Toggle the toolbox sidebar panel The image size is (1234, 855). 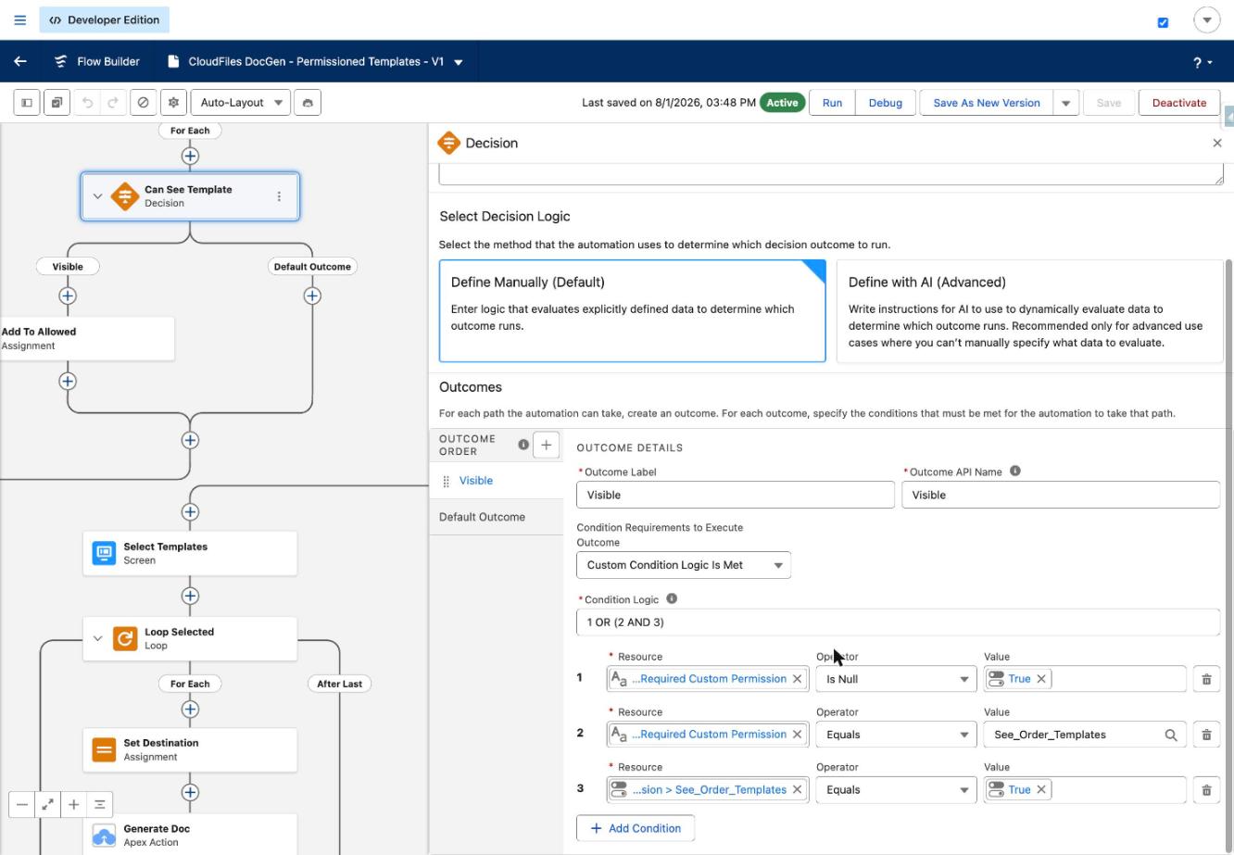27,103
